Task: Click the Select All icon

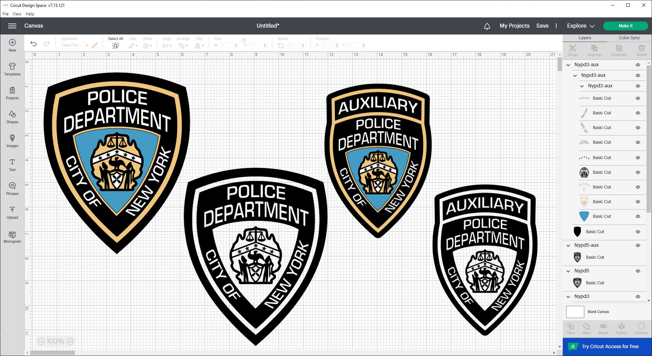Action: 116,45
